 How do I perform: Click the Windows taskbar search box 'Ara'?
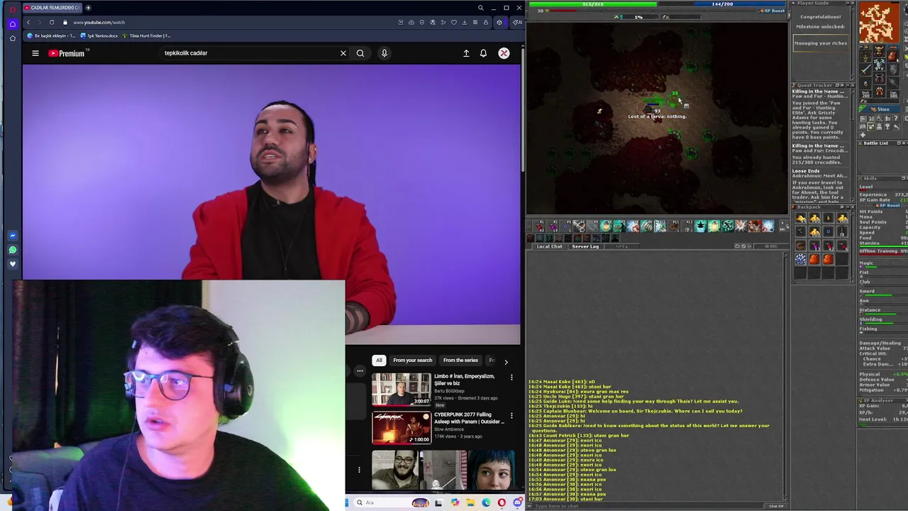[392, 502]
